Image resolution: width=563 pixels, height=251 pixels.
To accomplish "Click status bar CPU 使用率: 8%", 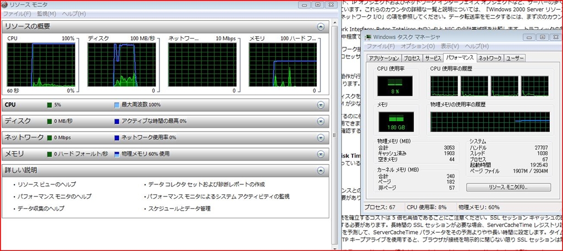I will [427, 208].
